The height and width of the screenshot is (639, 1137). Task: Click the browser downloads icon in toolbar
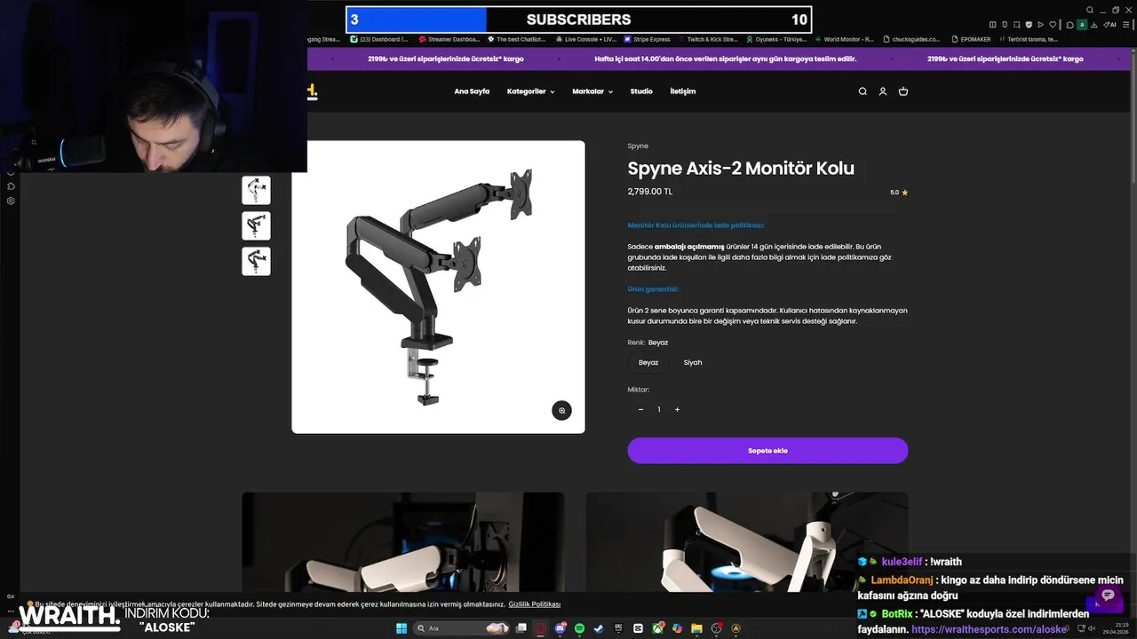[1093, 25]
